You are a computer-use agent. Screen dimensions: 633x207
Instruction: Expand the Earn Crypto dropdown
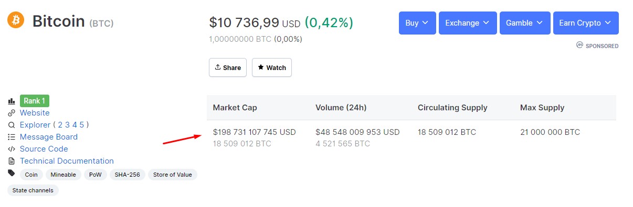tap(586, 23)
